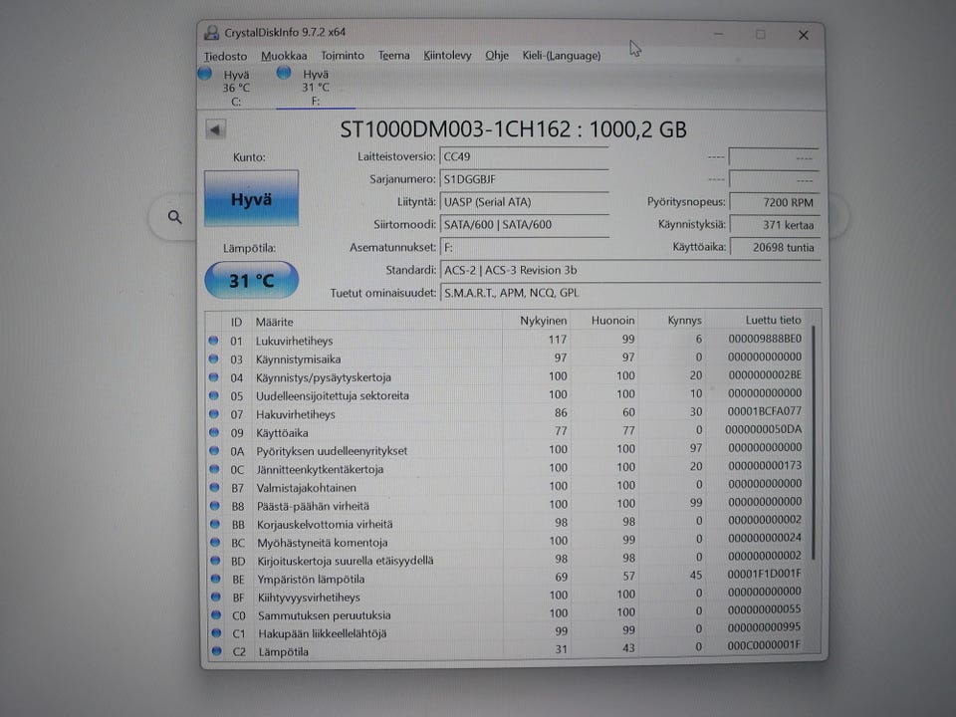This screenshot has width=956, height=717.
Task: Click the Asematunnukset field F:
Action: (524, 247)
